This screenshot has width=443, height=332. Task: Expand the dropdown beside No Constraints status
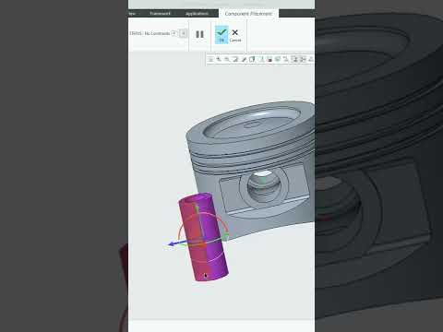[x=174, y=33]
